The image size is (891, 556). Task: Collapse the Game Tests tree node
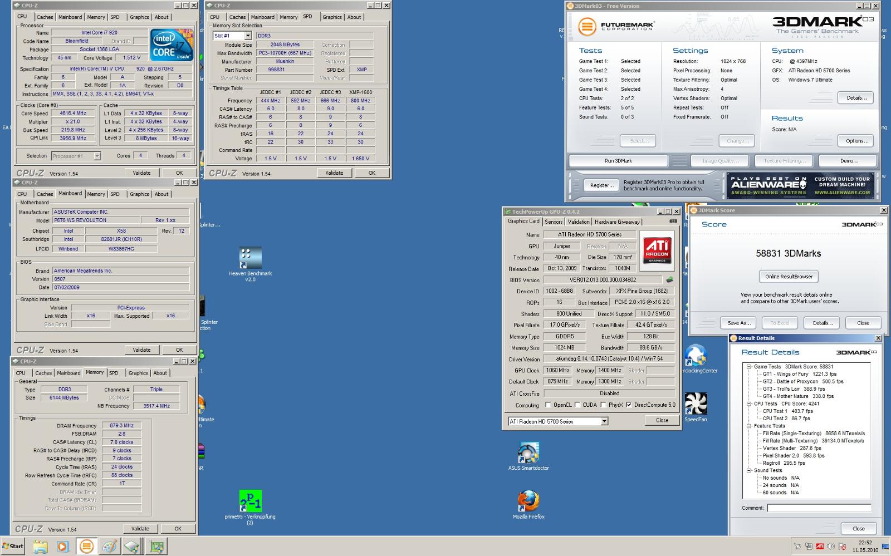pyautogui.click(x=748, y=367)
